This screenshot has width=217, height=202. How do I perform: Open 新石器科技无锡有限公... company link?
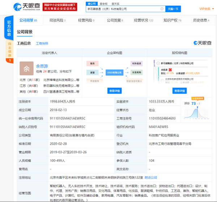61,86
